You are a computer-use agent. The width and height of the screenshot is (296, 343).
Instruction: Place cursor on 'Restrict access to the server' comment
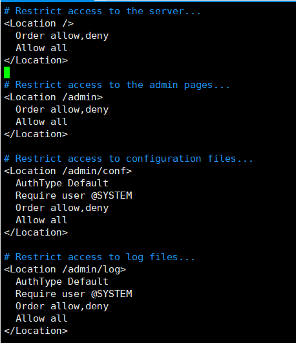click(102, 11)
